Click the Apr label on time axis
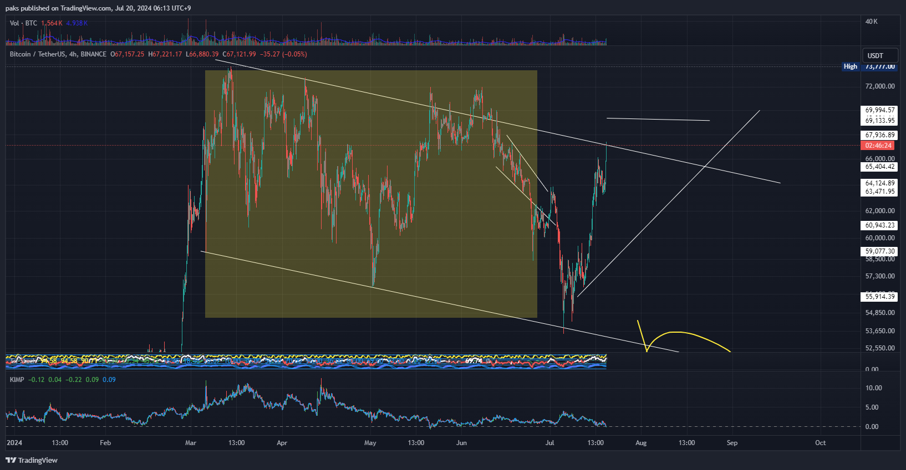This screenshot has height=470, width=906. (282, 443)
